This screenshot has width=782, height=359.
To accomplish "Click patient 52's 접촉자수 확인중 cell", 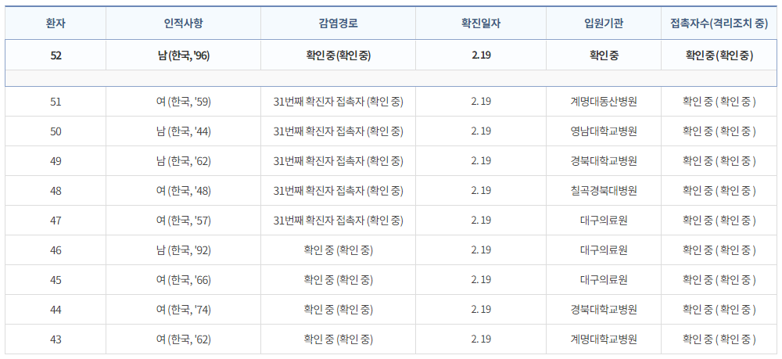I will click(719, 56).
